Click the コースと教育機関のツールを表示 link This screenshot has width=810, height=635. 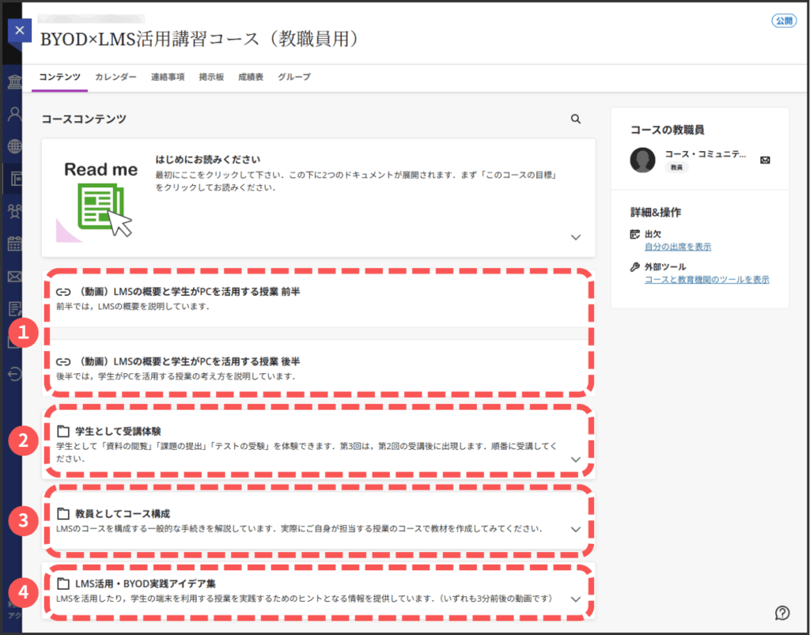(706, 279)
